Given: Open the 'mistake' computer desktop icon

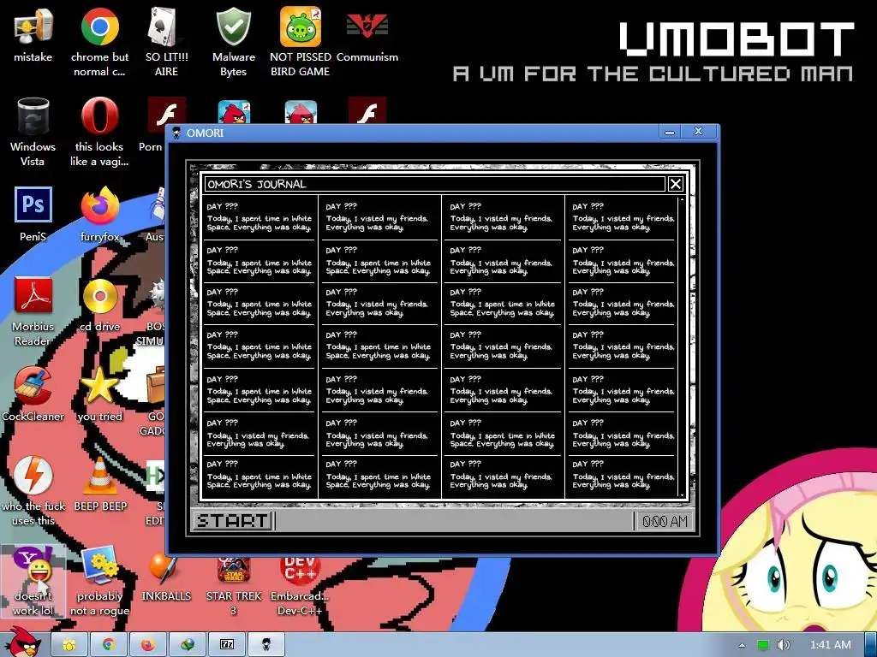Looking at the screenshot, I should 33,27.
